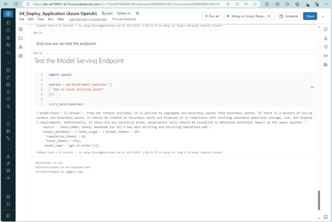332x222 pixels.
Task: Click the blue New plus icon in sidebar
Action: (x=8, y=14)
